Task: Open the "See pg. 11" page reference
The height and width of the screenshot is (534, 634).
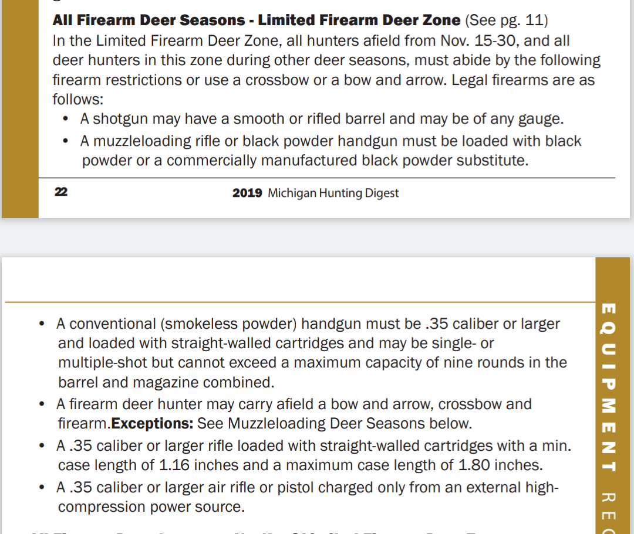Action: 507,21
